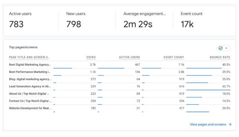Select the About Us page title
The image size is (239, 137).
(x=29, y=94)
